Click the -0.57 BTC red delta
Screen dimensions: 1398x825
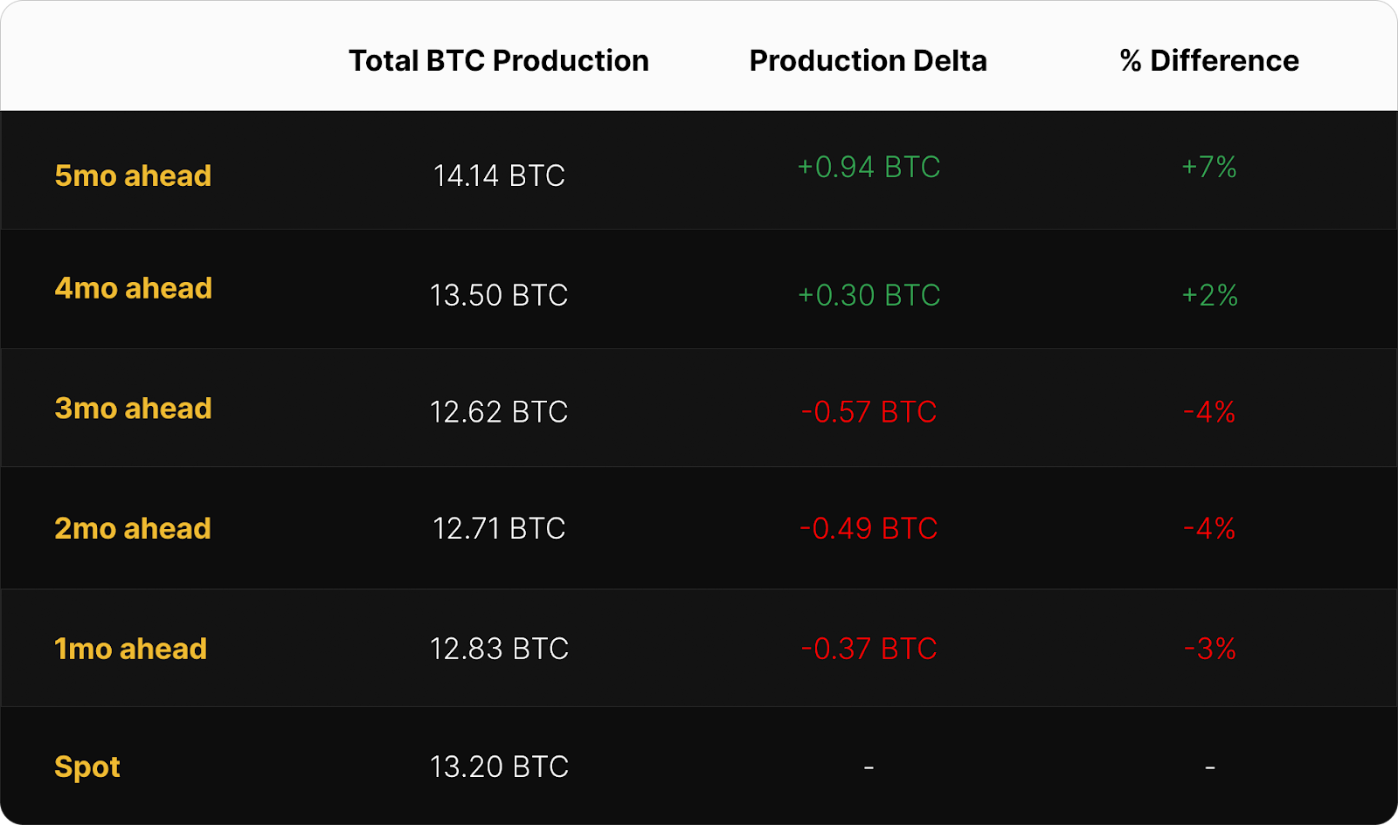click(869, 411)
